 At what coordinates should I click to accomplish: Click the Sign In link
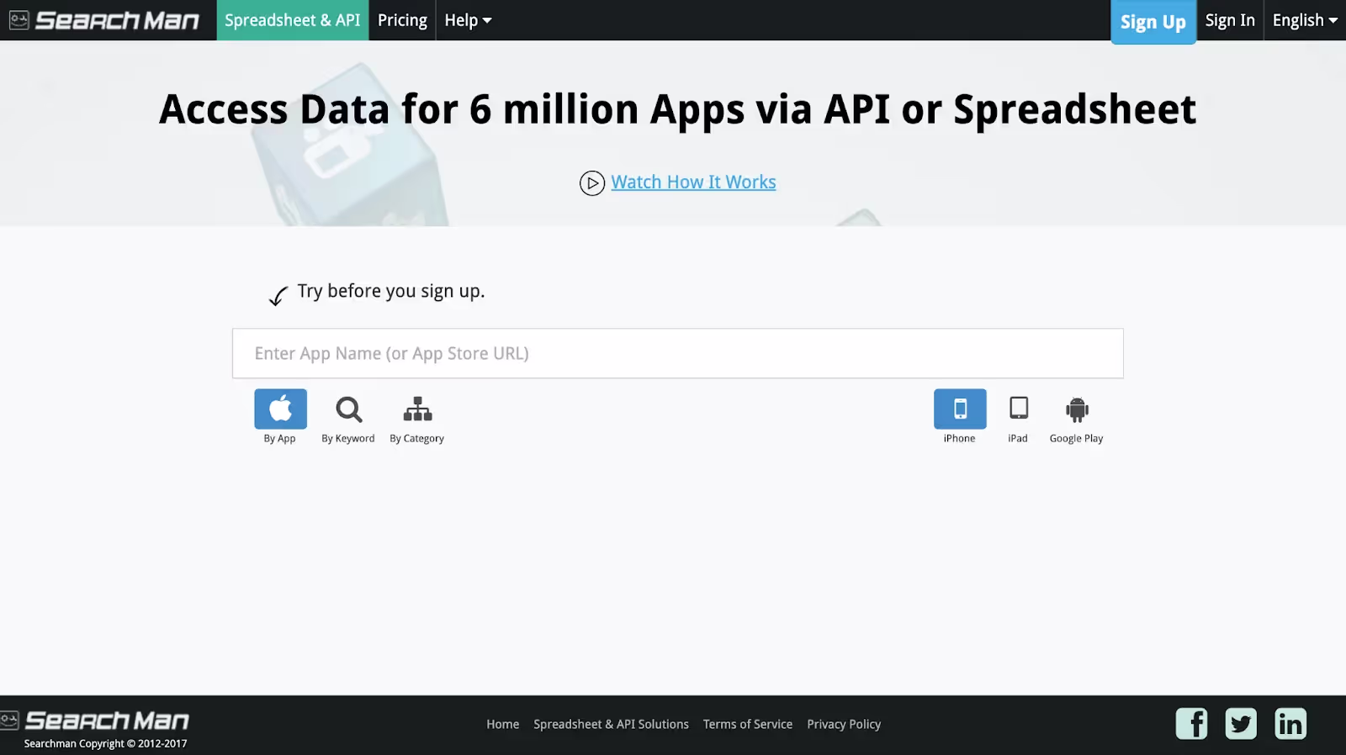coord(1230,20)
